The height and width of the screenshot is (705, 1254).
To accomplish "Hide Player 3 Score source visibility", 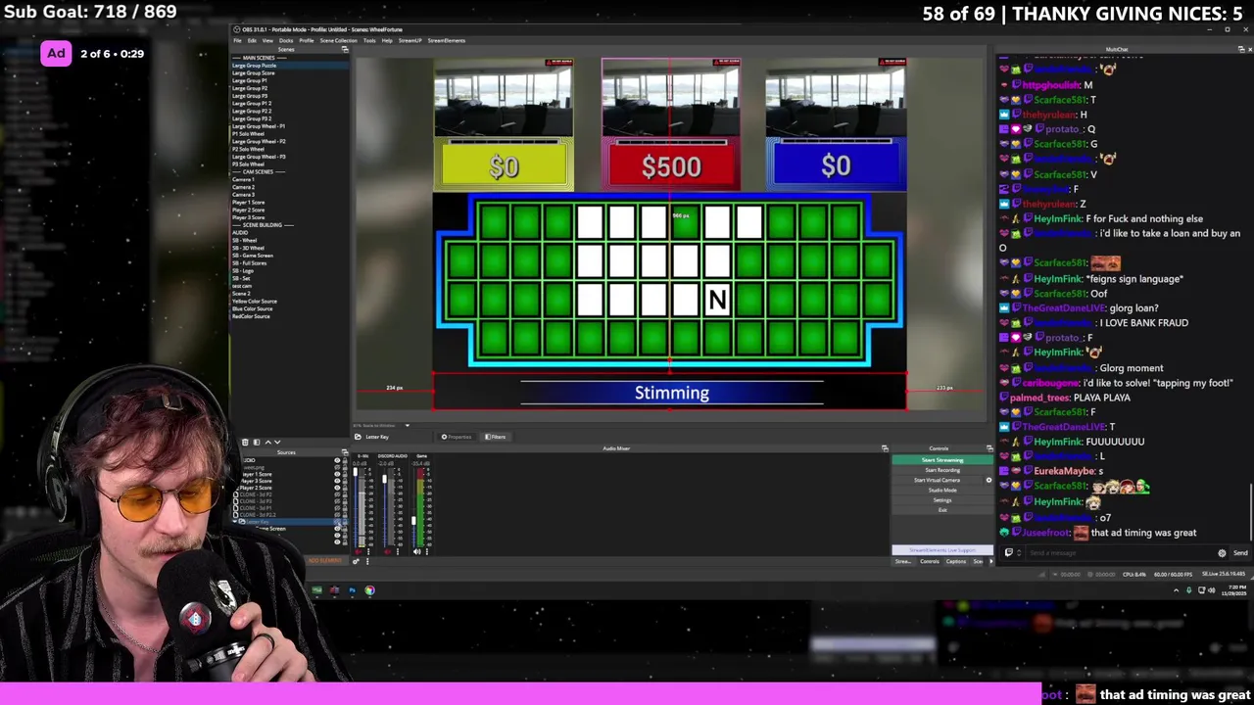I will 337,481.
